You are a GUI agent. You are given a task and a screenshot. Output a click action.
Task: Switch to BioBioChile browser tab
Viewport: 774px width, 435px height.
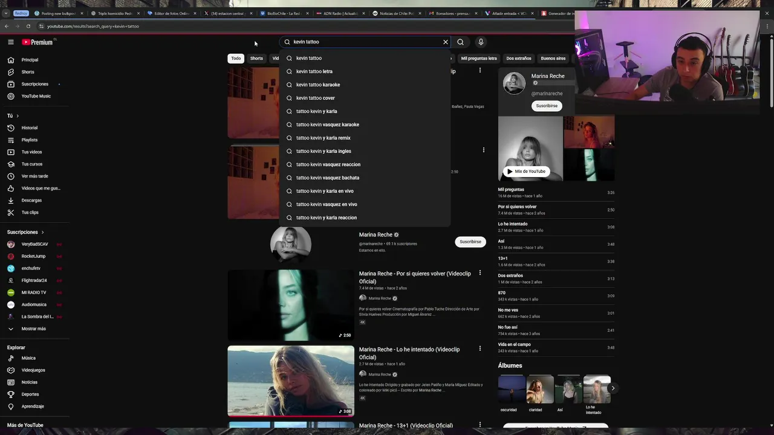point(284,13)
